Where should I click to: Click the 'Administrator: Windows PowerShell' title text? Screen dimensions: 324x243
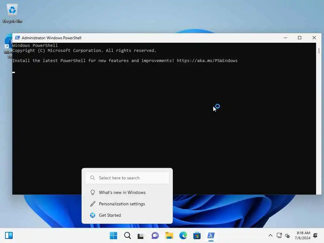click(x=52, y=38)
